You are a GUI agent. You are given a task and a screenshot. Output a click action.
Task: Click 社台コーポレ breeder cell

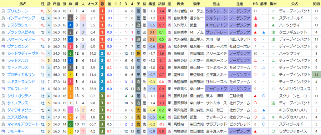240,46
